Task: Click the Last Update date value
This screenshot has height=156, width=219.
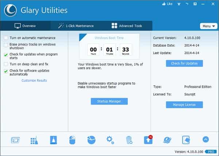Action: click(x=192, y=53)
